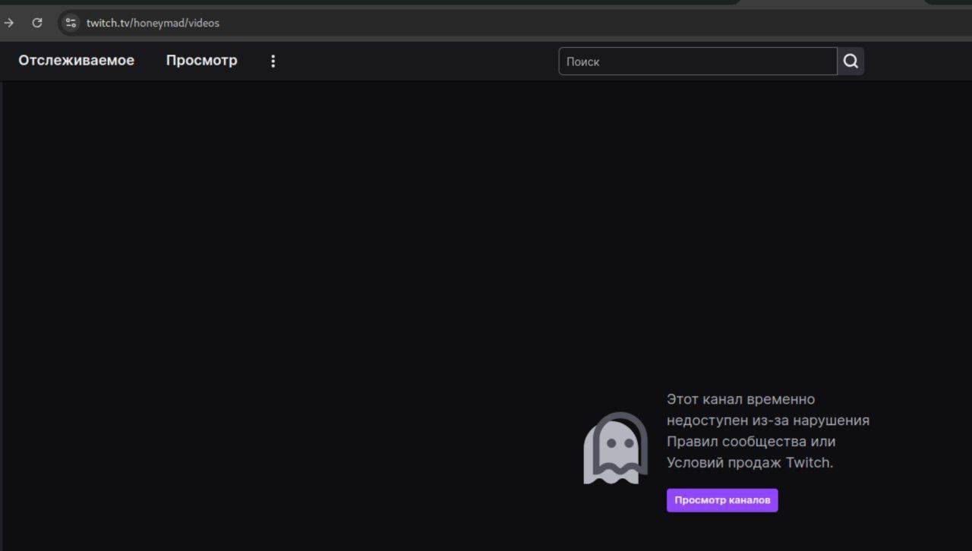Click the twitch.tv/honeymad/videos URL text
Screen dimensions: 972x551
(153, 23)
